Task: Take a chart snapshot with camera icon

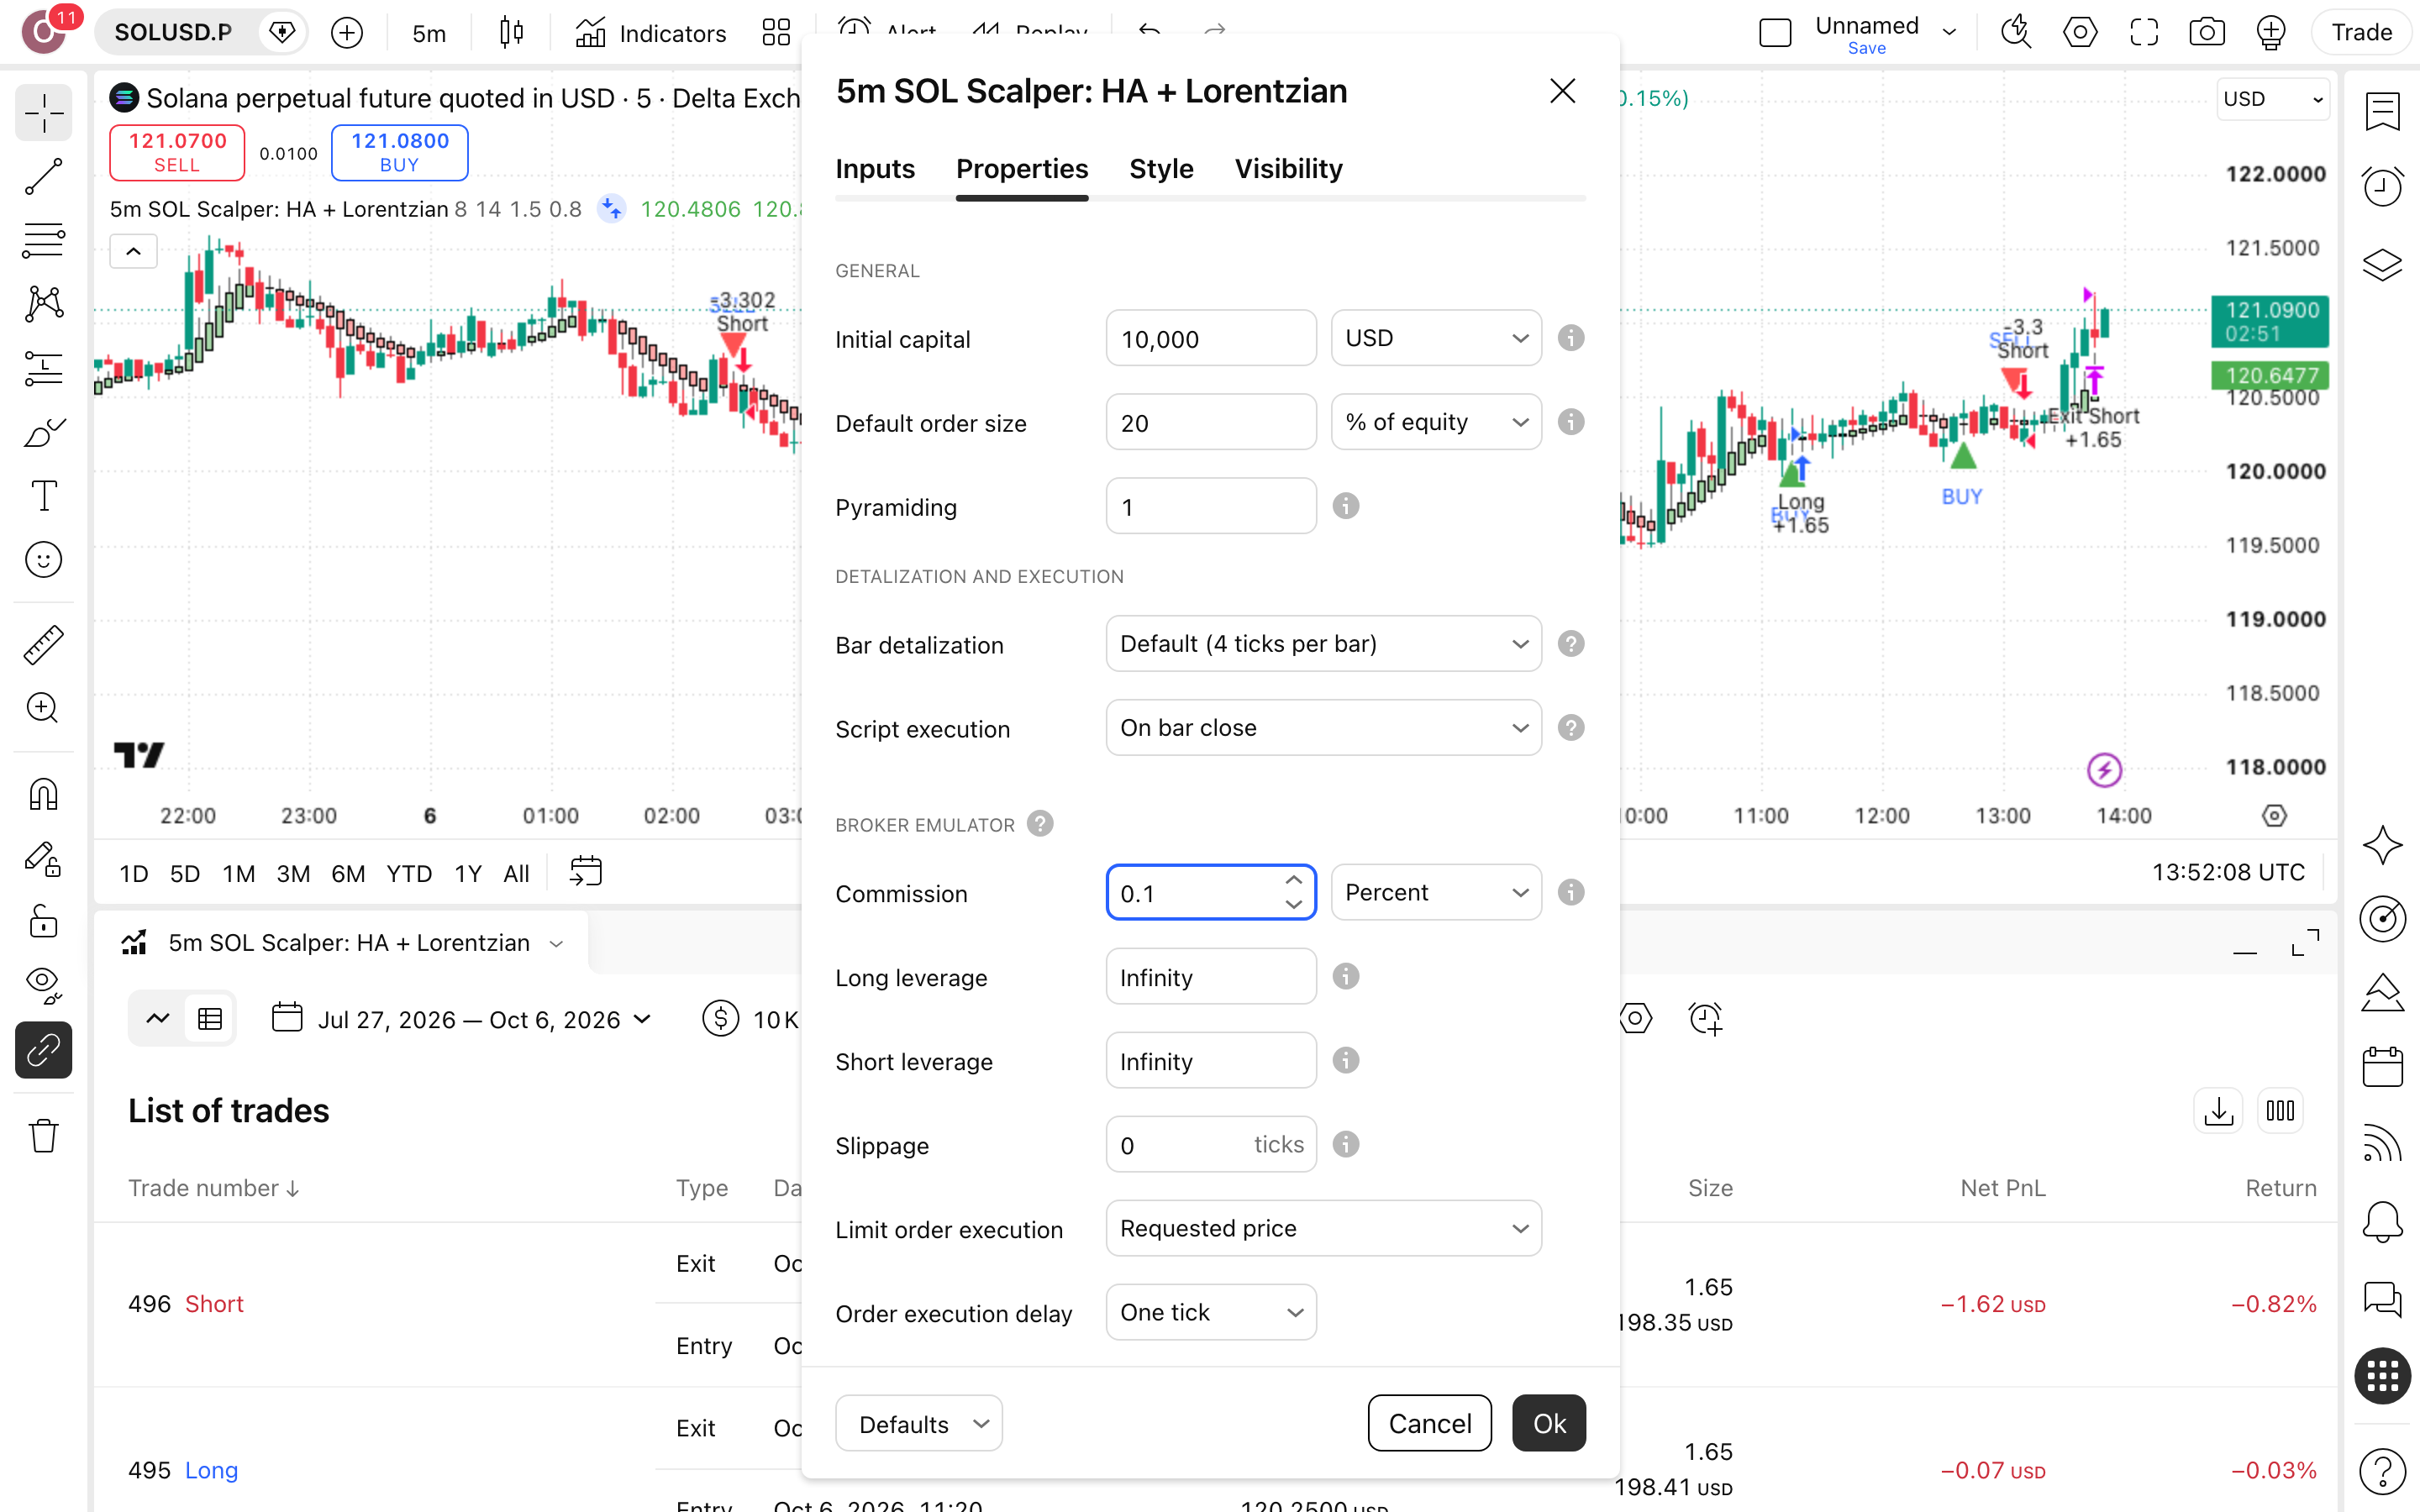Action: coord(2206,32)
